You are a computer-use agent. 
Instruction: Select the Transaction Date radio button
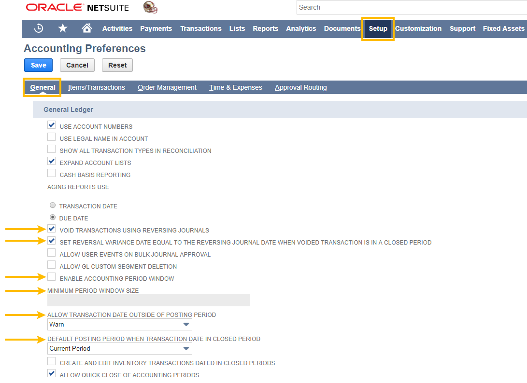coord(53,205)
